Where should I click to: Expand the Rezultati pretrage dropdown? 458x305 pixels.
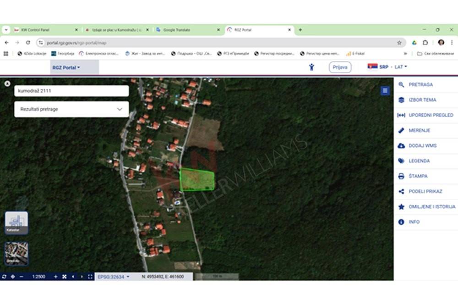71,109
